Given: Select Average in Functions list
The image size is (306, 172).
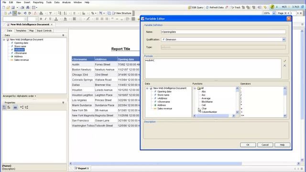Looking at the screenshot, I should tap(206, 98).
